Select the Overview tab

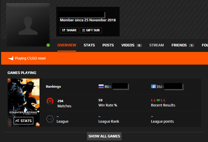[x=67, y=45]
